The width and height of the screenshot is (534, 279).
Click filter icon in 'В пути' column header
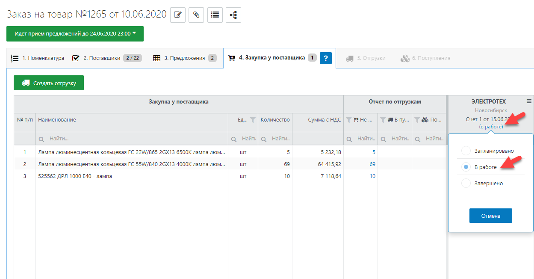point(383,120)
